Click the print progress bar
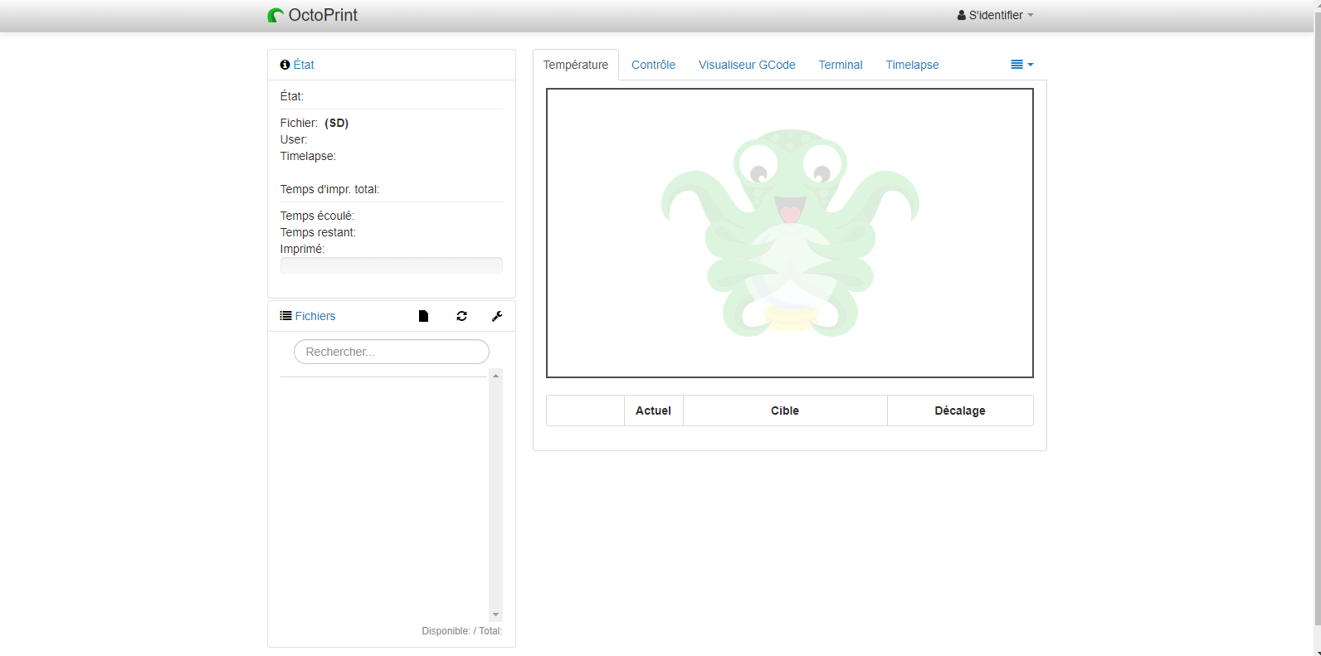The image size is (1321, 656). (392, 265)
